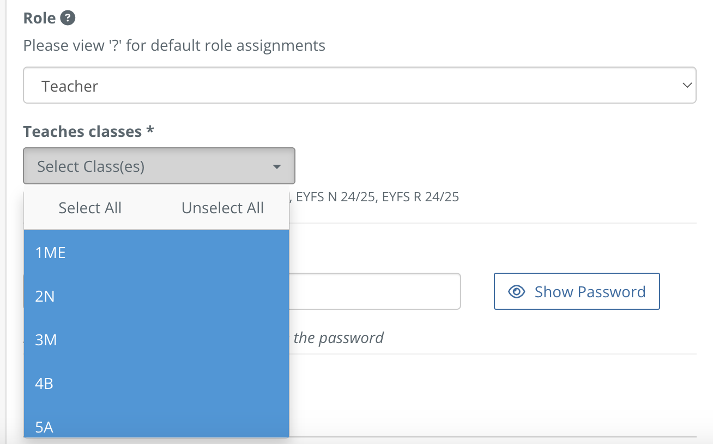This screenshot has width=713, height=444.
Task: Collapse the Select Class(es) dropdown
Action: point(159,166)
